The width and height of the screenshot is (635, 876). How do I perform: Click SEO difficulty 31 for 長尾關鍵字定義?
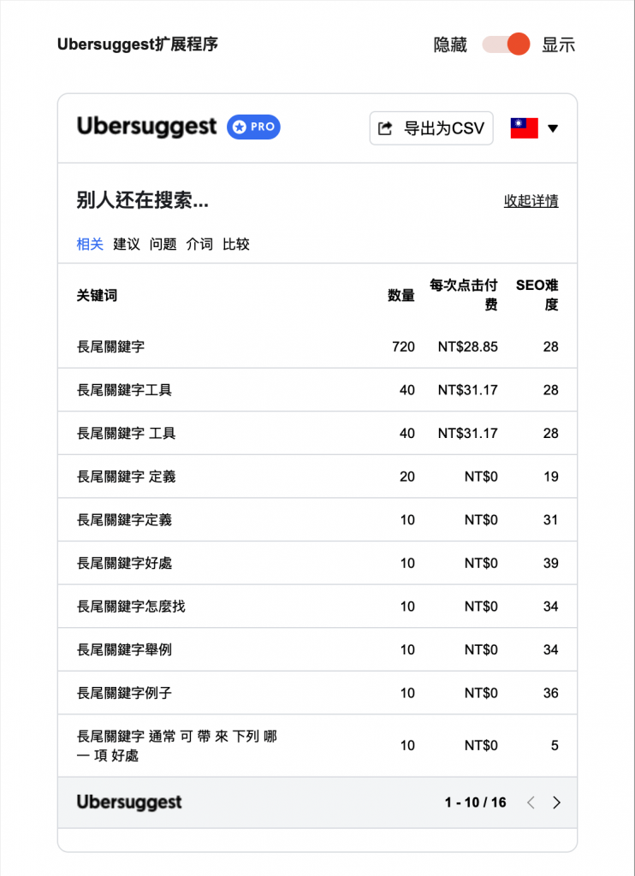click(550, 519)
